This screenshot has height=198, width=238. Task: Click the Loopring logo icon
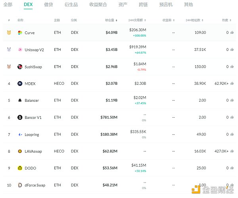coord(20,134)
